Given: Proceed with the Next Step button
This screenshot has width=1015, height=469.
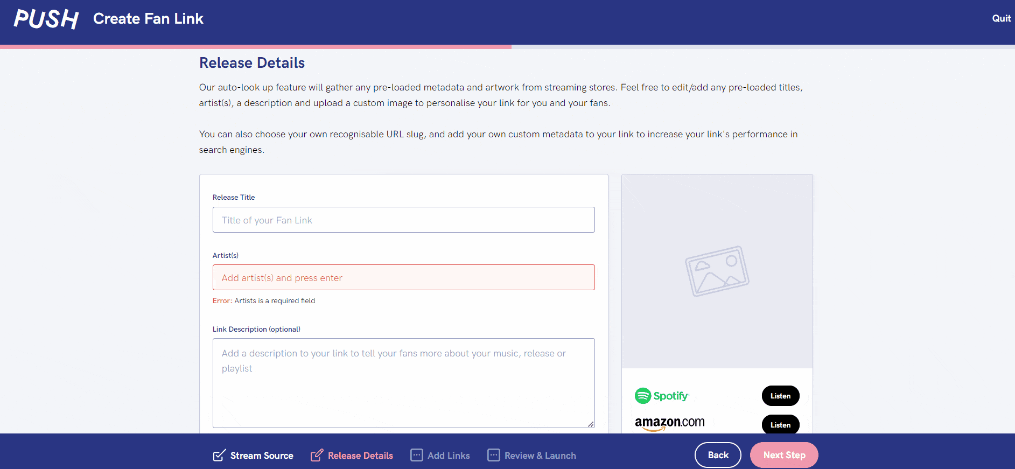Looking at the screenshot, I should [783, 455].
